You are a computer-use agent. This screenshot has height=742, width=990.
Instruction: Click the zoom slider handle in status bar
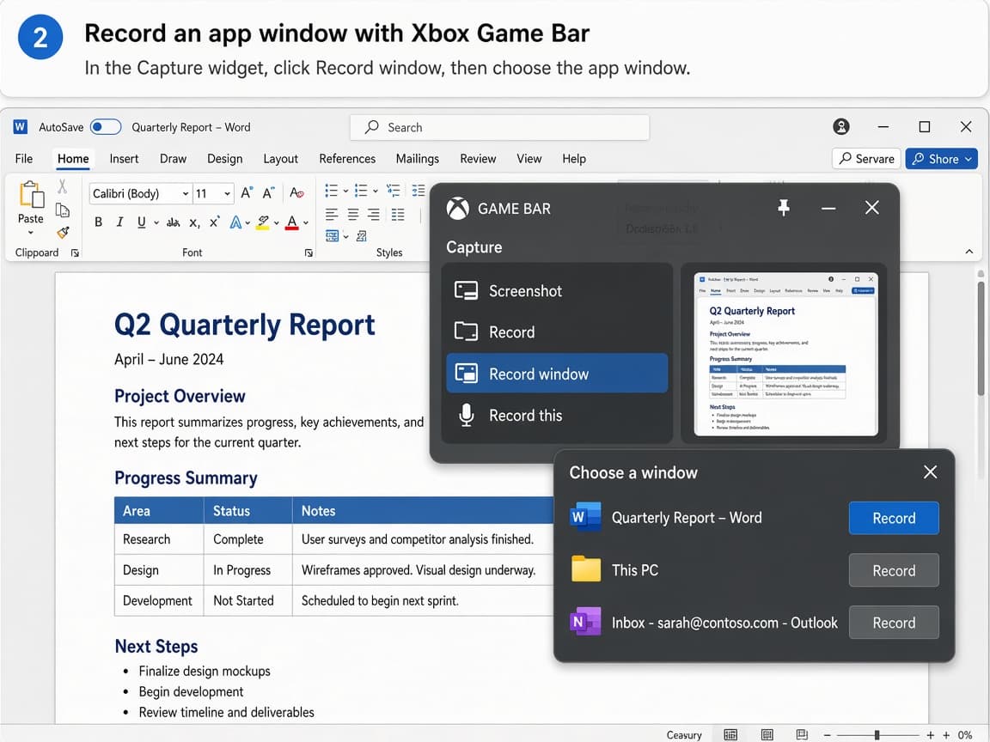coord(877,735)
